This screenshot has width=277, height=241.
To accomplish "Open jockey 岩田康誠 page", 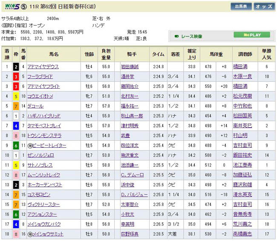I will pos(130,67).
